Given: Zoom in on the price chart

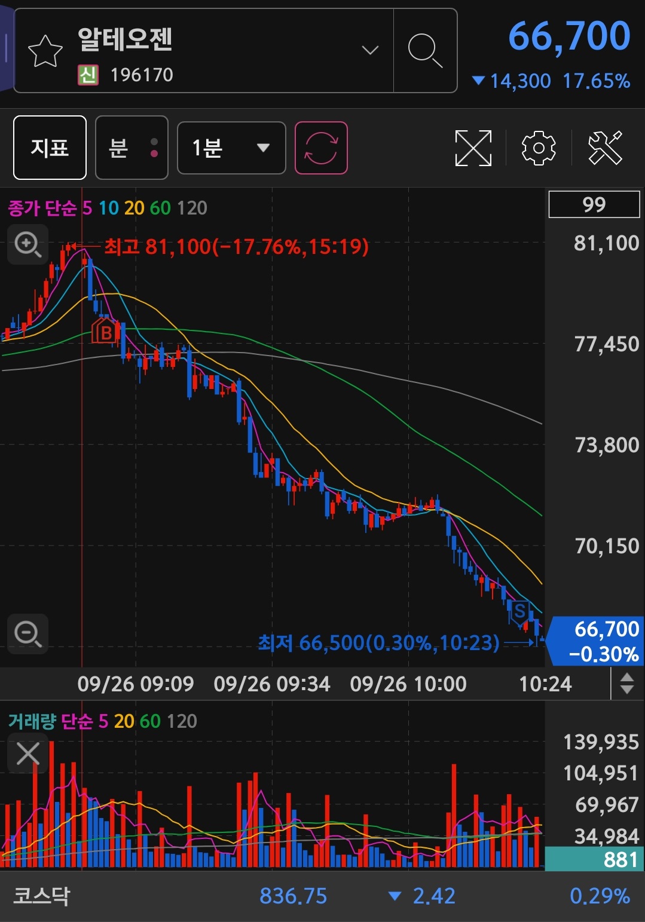Looking at the screenshot, I should (x=28, y=244).
